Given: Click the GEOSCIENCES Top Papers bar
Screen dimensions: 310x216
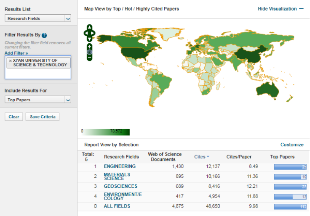Looking at the screenshot, I should click(x=290, y=186).
